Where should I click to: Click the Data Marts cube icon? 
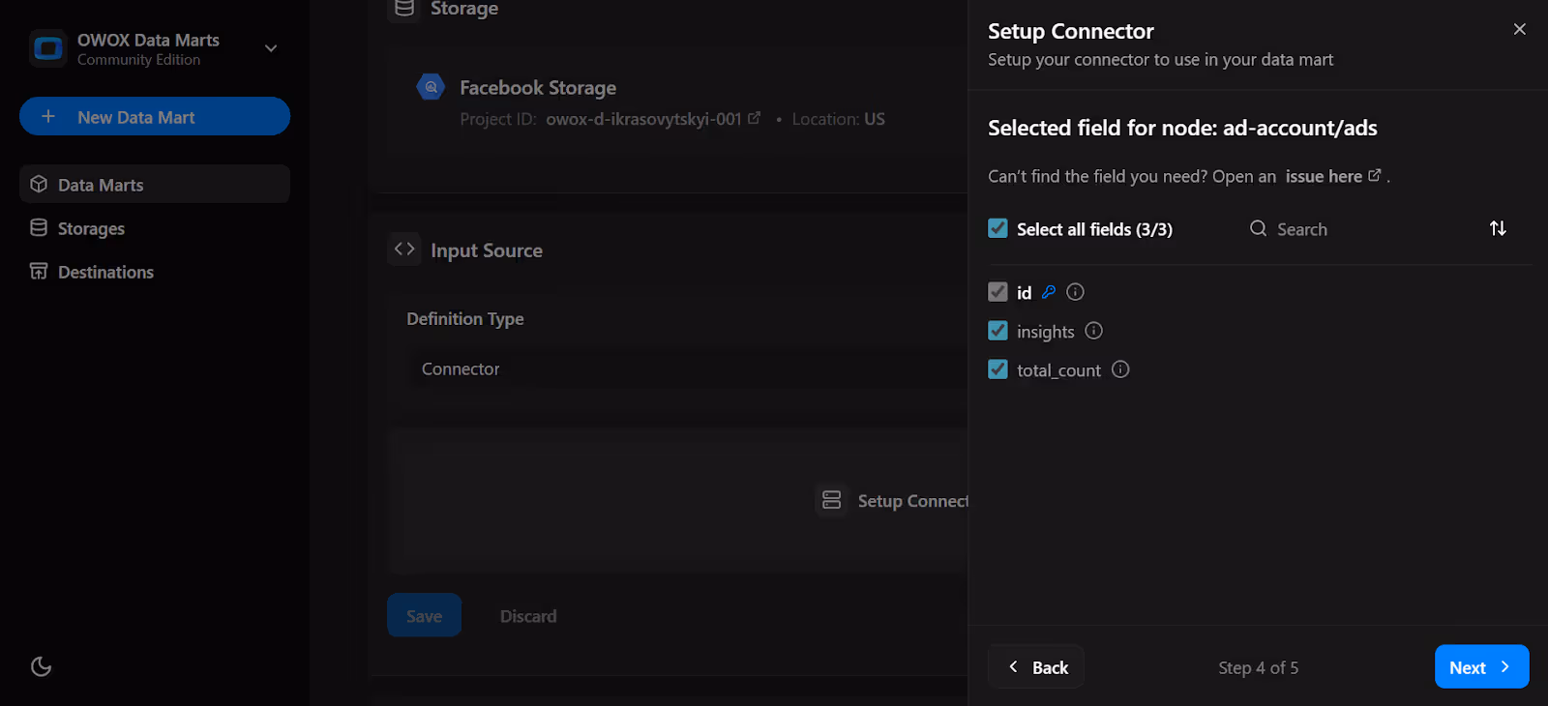[39, 184]
